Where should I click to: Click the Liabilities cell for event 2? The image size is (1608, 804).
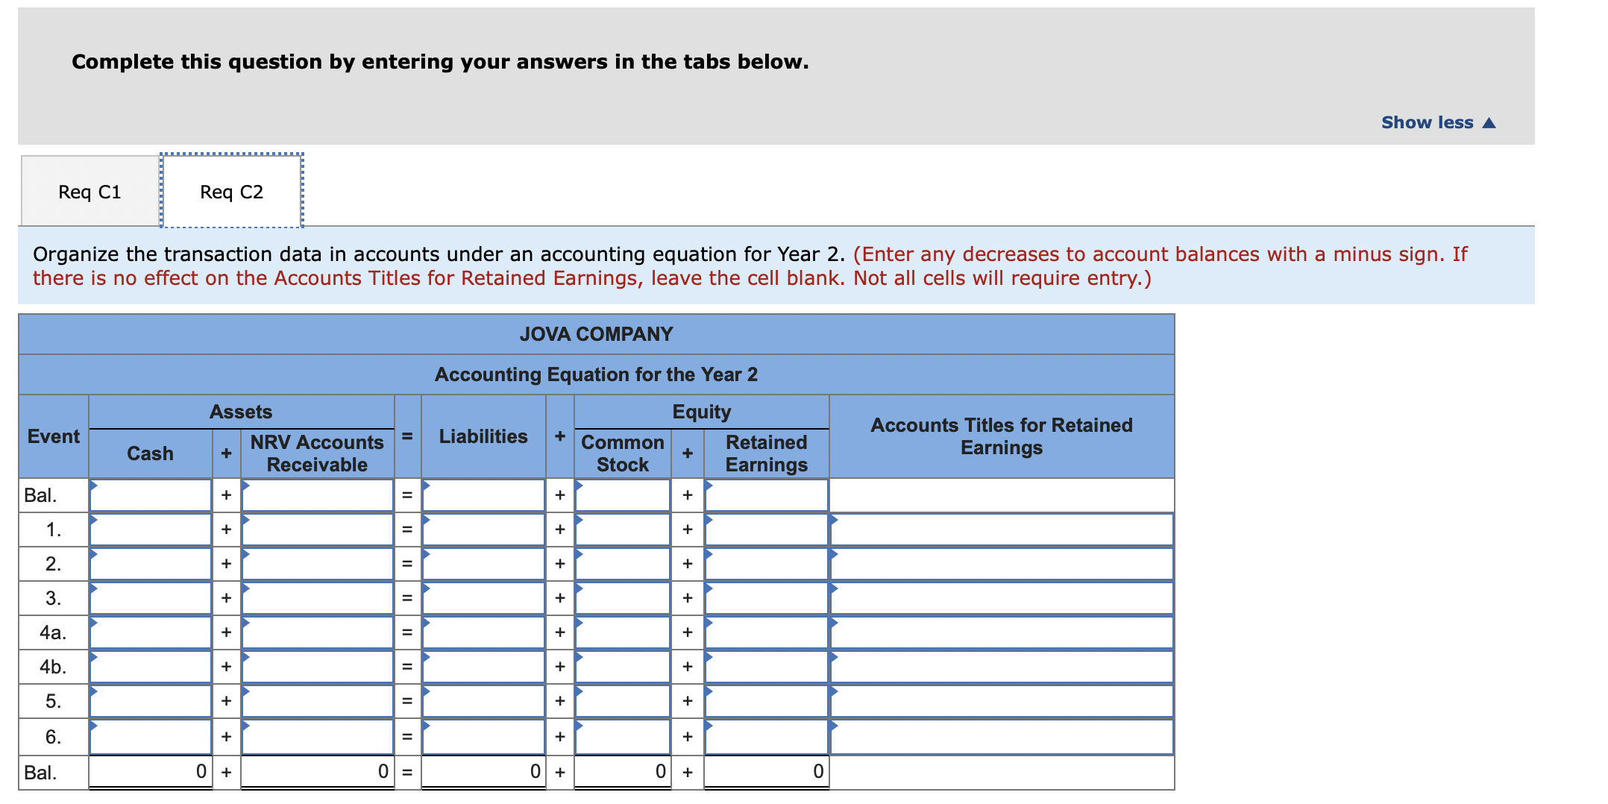click(483, 564)
